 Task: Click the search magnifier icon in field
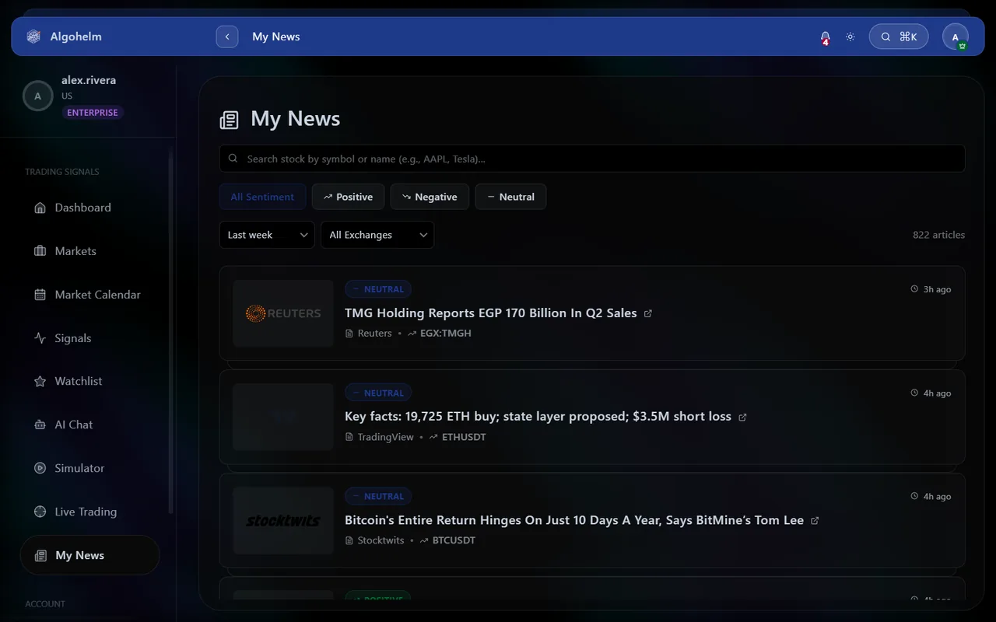pos(233,159)
